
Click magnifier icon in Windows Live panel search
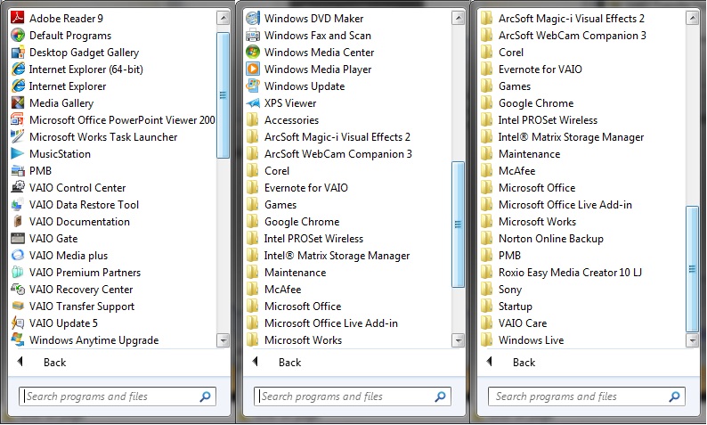tap(675, 396)
